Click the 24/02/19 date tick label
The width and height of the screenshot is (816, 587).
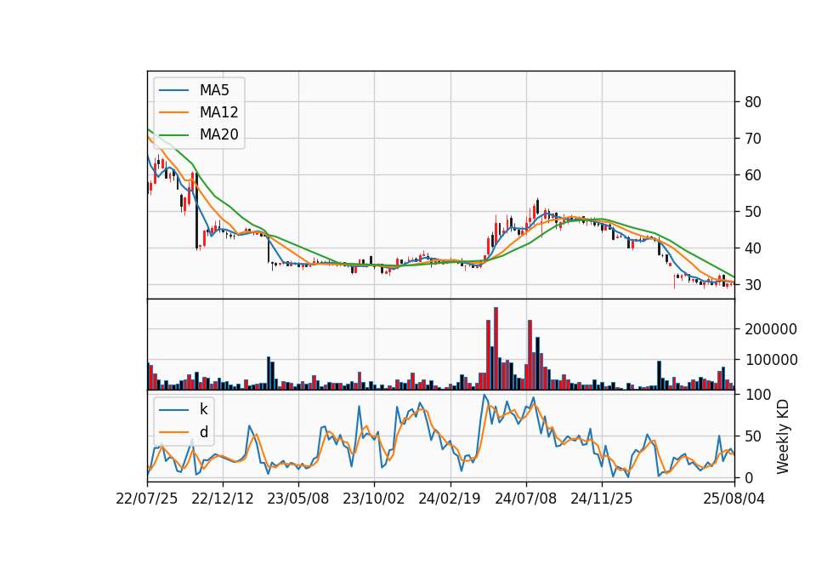click(x=450, y=499)
